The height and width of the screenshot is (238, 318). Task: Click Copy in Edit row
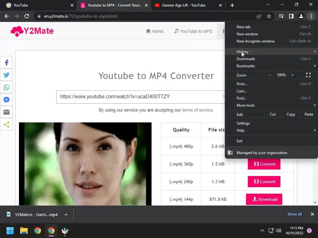291,114
